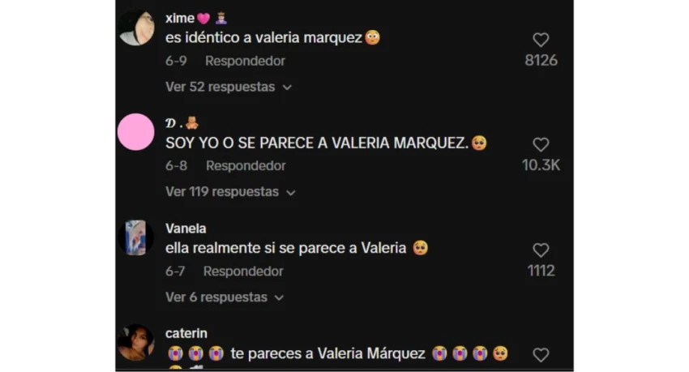689x372 pixels.
Task: Select the 10.3K likes count
Action: point(541,165)
